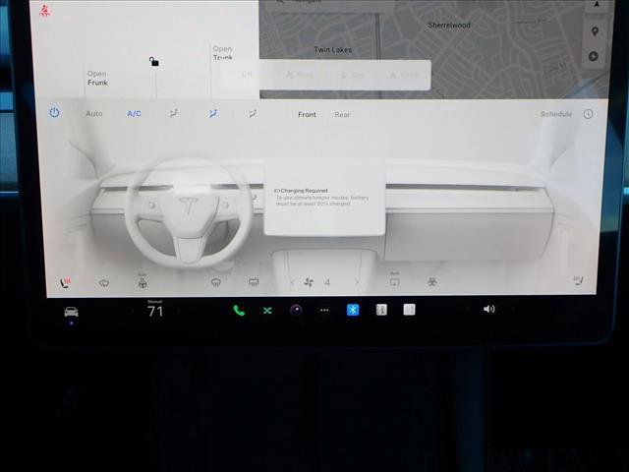Raise temperature with right arrow beside 71
The image size is (629, 472).
click(179, 311)
